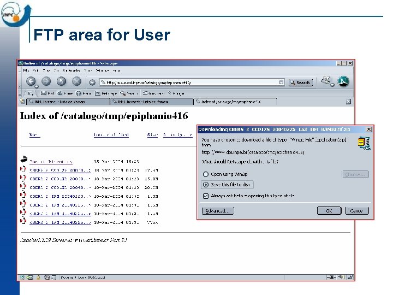The height and width of the screenshot is (295, 393).
Task: Open the Edit menu
Action: pos(35,70)
